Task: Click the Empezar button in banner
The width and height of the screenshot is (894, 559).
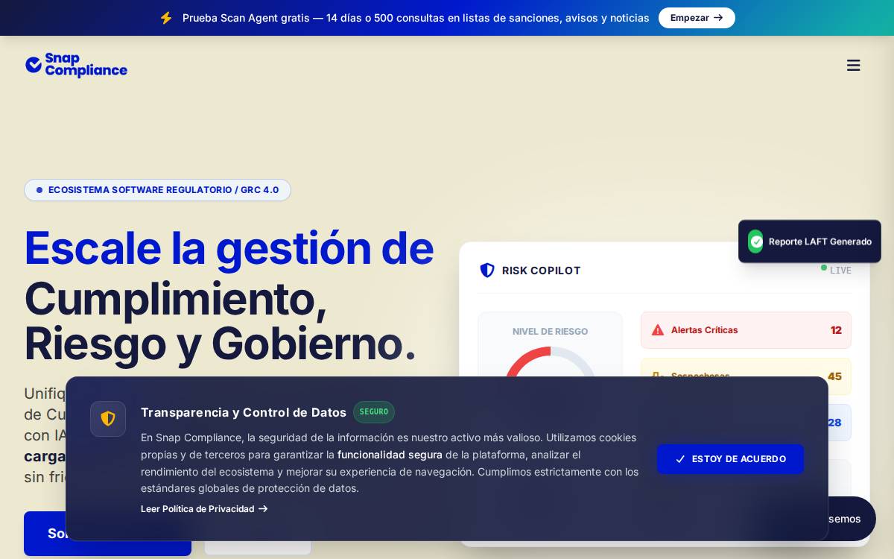Action: click(697, 18)
